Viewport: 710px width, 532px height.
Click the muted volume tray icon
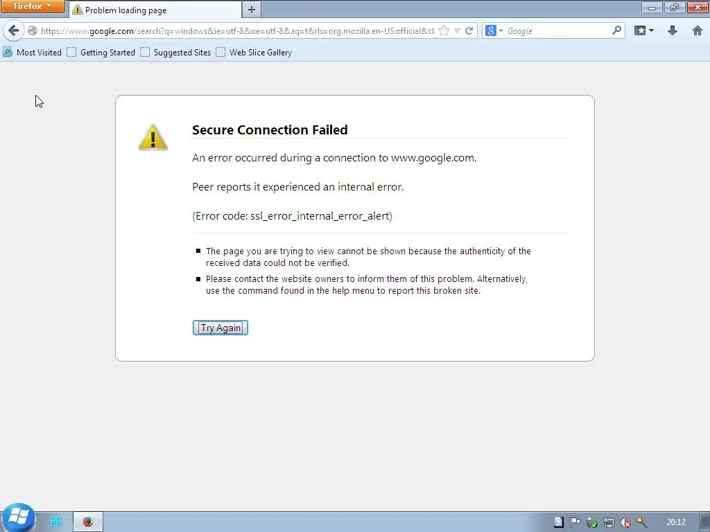coord(625,522)
